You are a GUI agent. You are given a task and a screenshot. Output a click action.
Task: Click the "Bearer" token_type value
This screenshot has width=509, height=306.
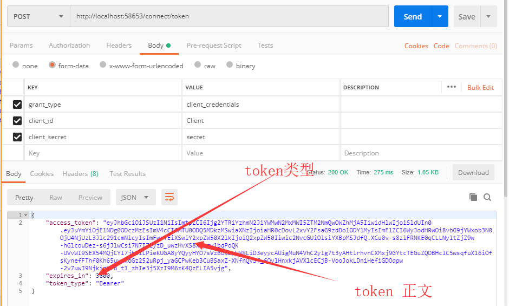110,283
